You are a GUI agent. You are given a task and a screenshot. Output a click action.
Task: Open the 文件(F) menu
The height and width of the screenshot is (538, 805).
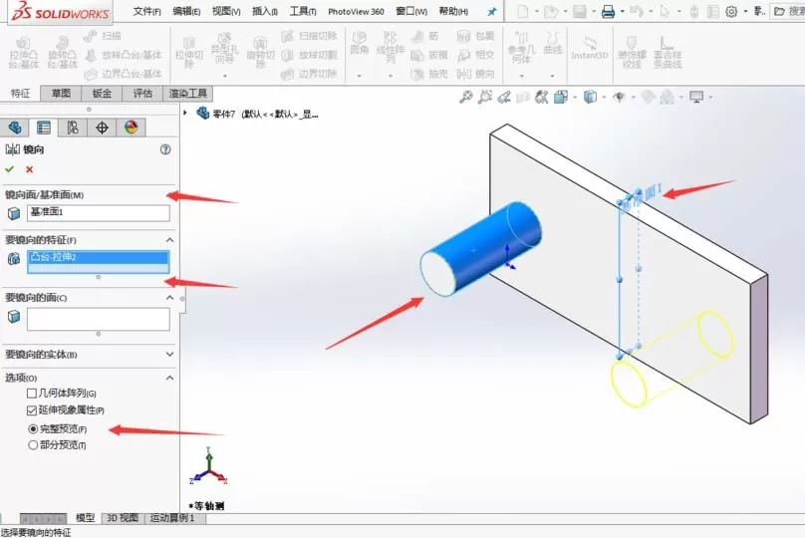point(146,11)
